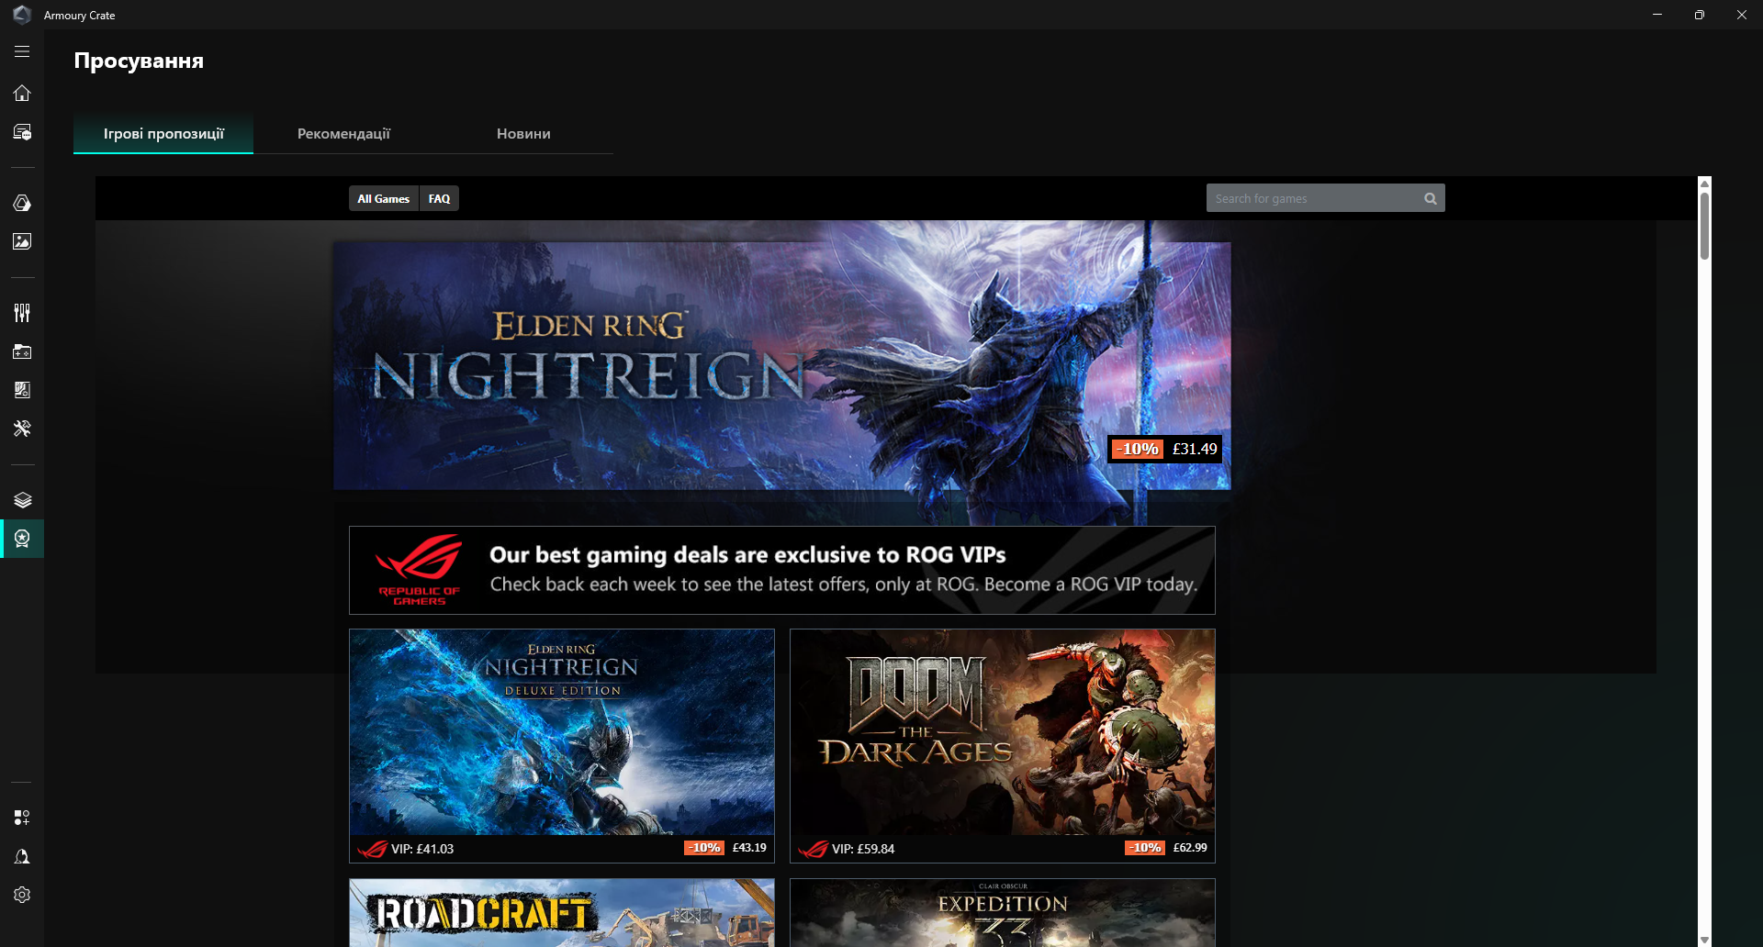Focus the Search for games field
The image size is (1763, 947).
click(x=1325, y=198)
